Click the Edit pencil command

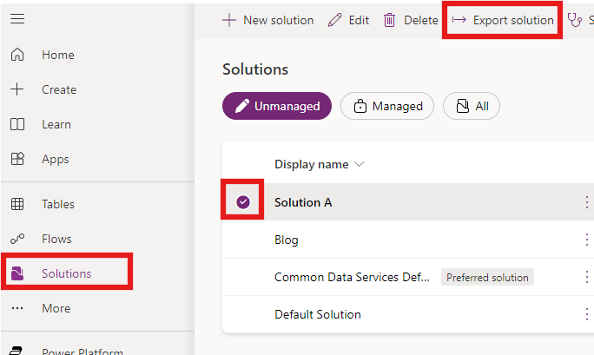coord(348,20)
